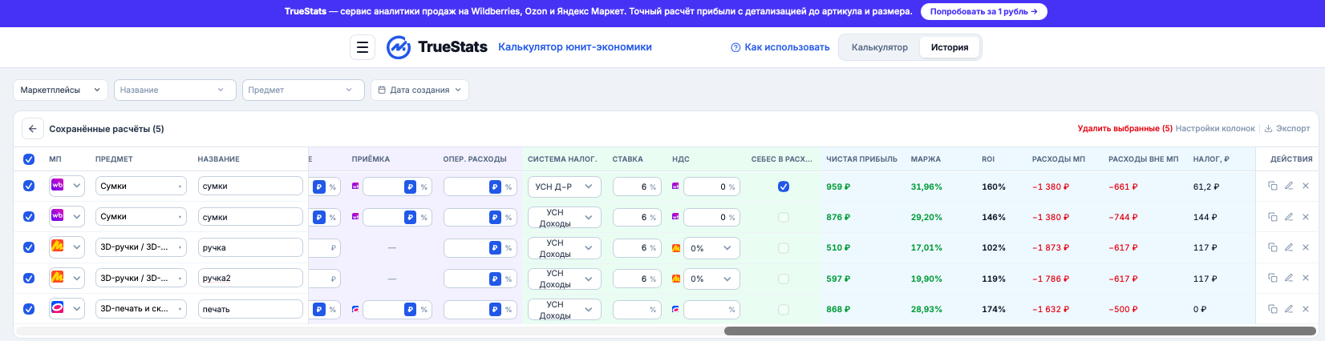The image size is (1325, 341).
Task: Copy the ручка2 calculation row
Action: point(1272,278)
